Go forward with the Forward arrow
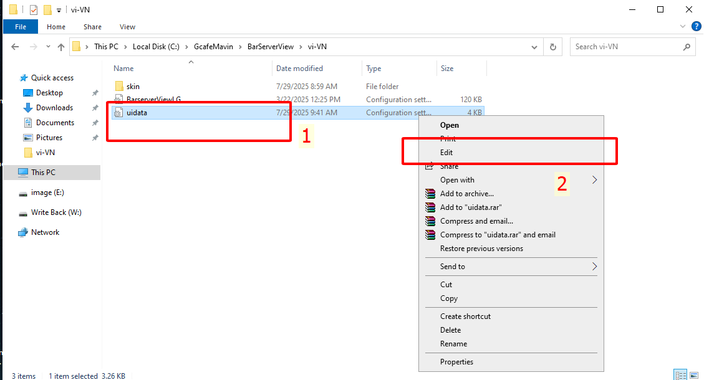 click(x=34, y=47)
